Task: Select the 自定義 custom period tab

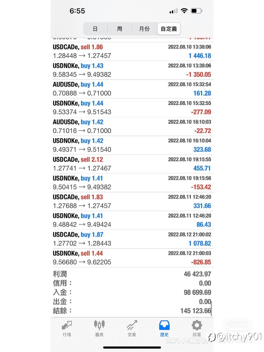Action: tap(169, 29)
